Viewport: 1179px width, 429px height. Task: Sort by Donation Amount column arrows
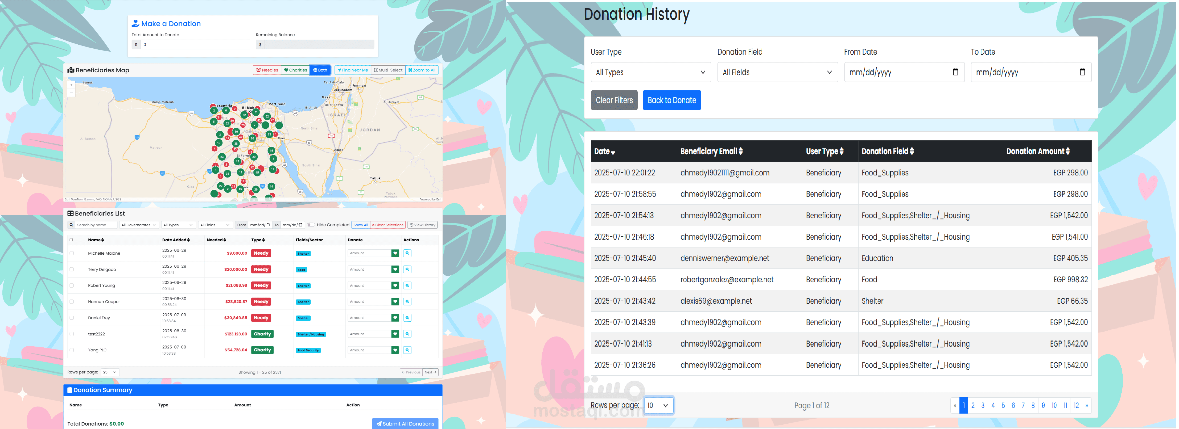[x=1068, y=151]
